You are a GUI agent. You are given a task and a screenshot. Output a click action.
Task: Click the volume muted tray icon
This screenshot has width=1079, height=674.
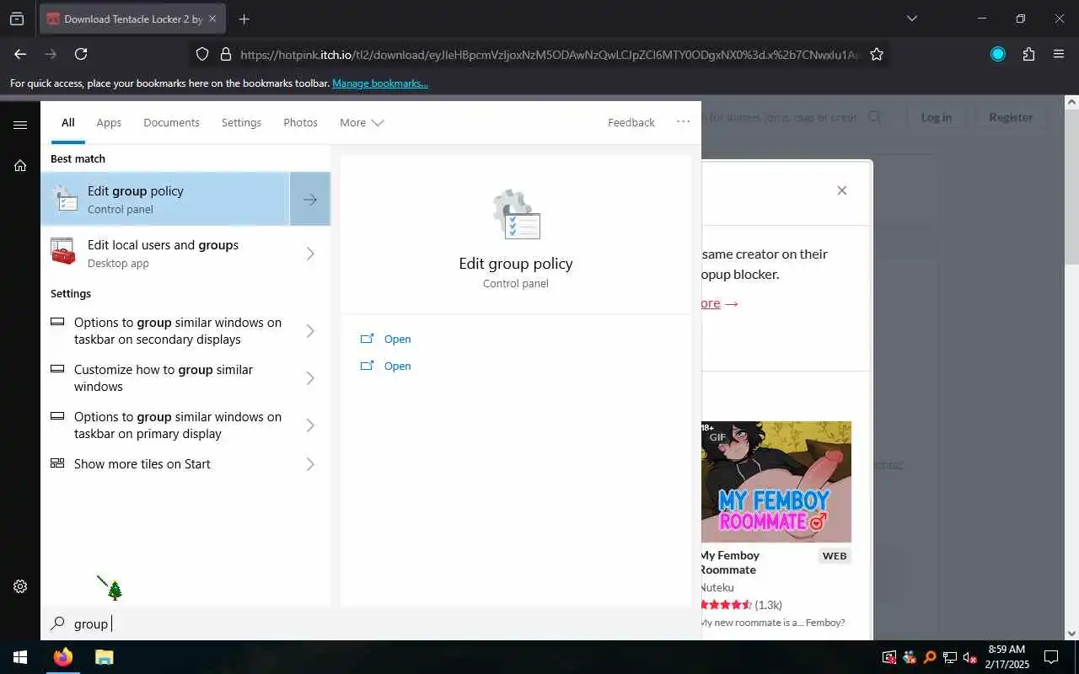click(970, 657)
